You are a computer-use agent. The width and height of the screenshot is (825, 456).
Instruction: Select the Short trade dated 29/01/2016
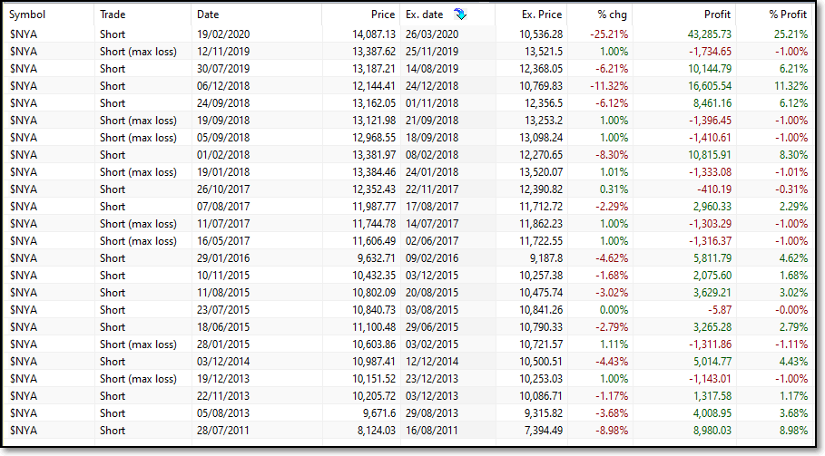[408, 258]
